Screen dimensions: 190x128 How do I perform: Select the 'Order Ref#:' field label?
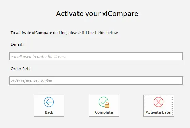coord(21,69)
